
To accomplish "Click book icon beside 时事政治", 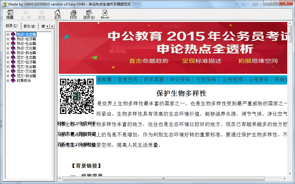I will pos(13,80).
